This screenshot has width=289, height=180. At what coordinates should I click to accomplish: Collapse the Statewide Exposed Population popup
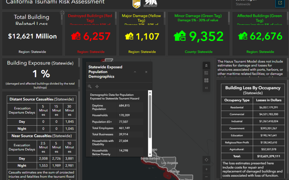[x=135, y=72]
